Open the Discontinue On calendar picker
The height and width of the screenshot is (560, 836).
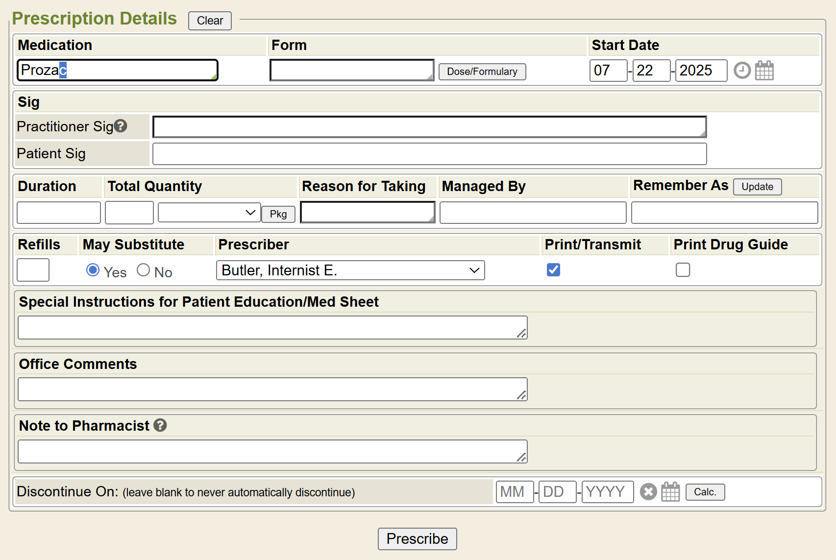tap(670, 491)
